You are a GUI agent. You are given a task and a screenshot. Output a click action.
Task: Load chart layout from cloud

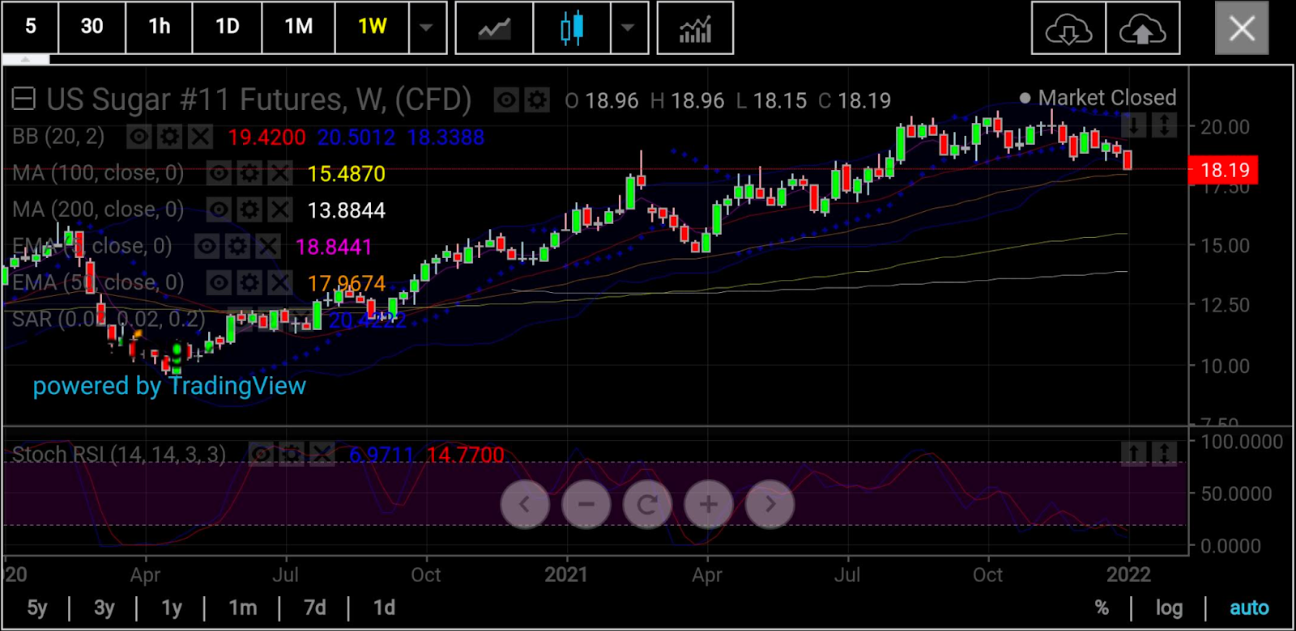1068,28
